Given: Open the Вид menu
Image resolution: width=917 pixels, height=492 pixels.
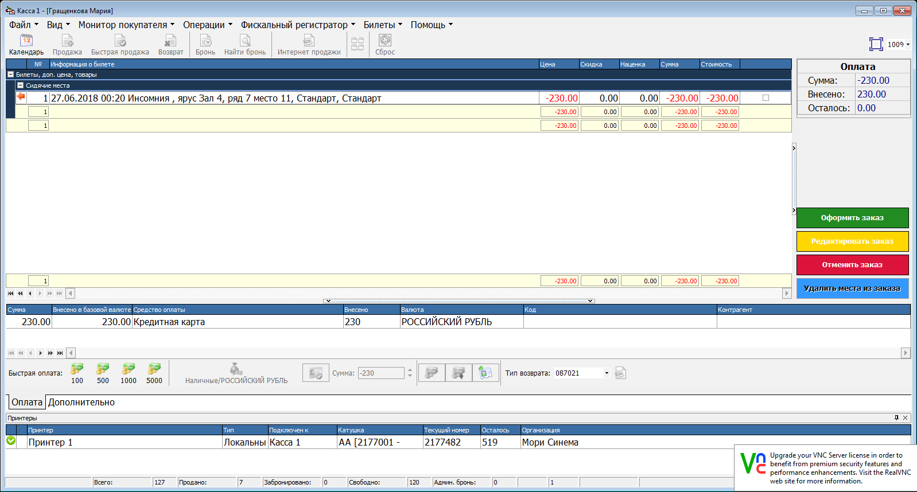Looking at the screenshot, I should point(58,25).
